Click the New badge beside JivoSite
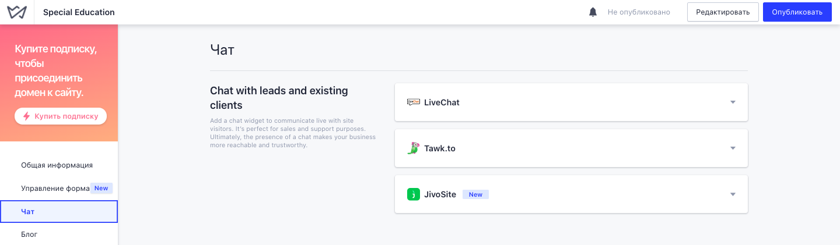The image size is (840, 245). 475,194
